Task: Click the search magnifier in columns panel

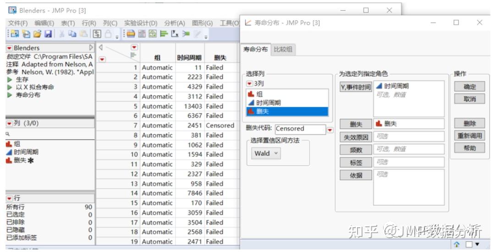Action: [8, 134]
